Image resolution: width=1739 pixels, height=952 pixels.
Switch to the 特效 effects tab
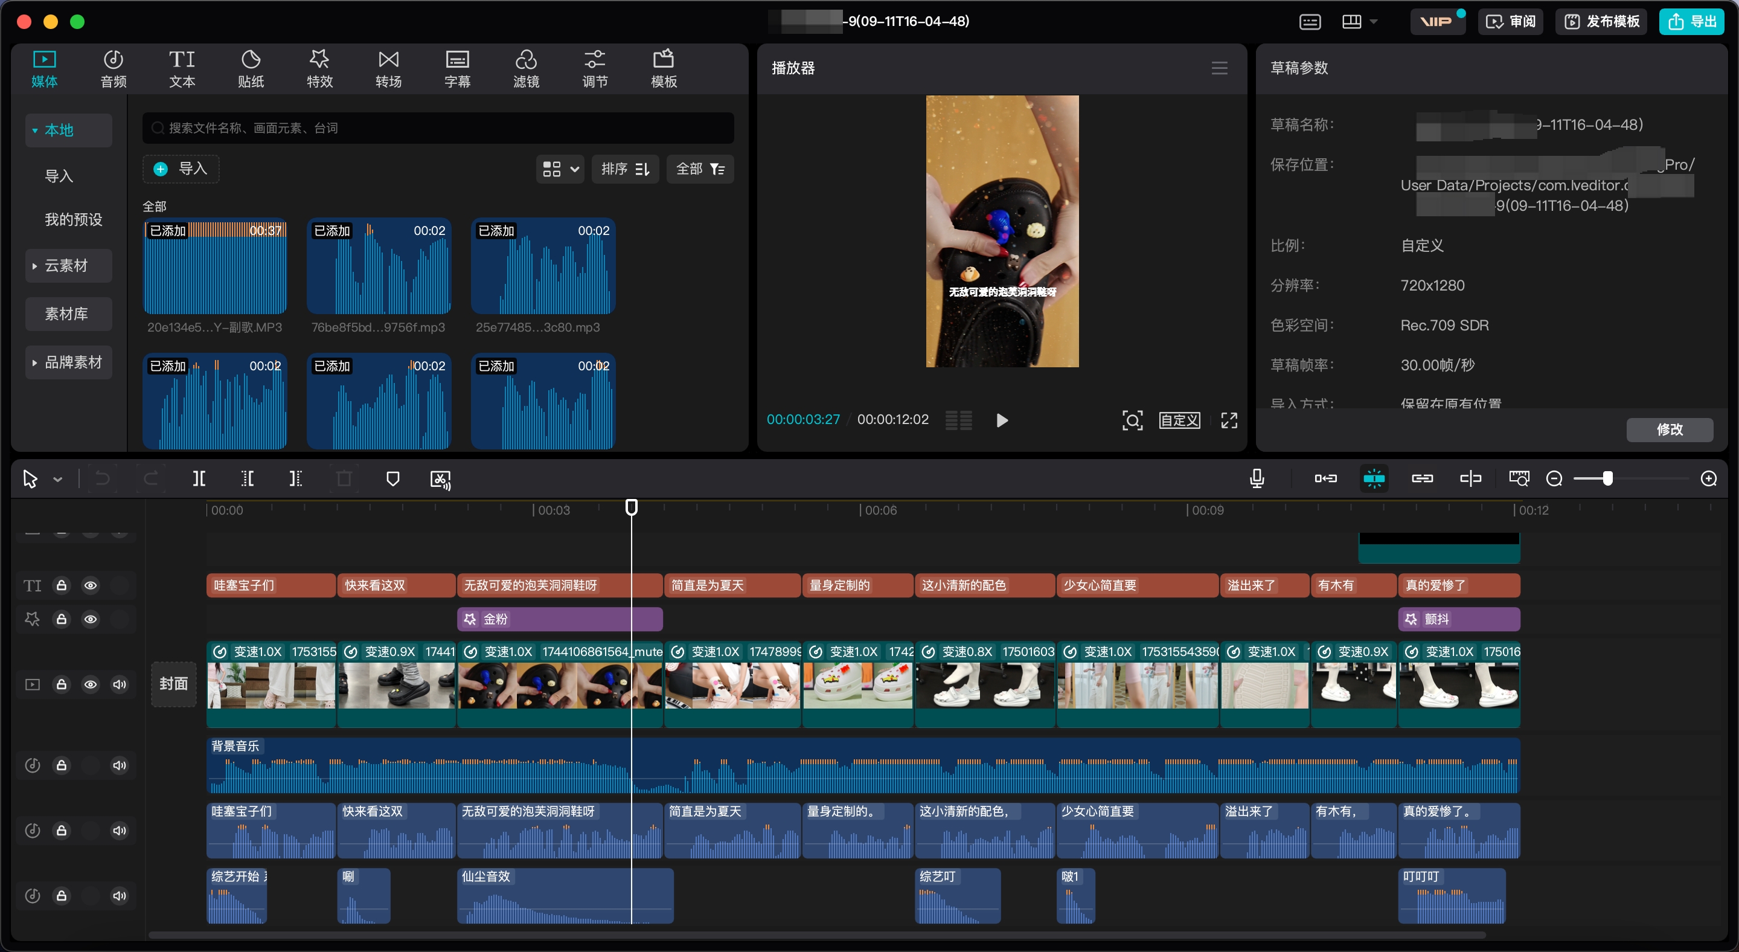pyautogui.click(x=319, y=69)
